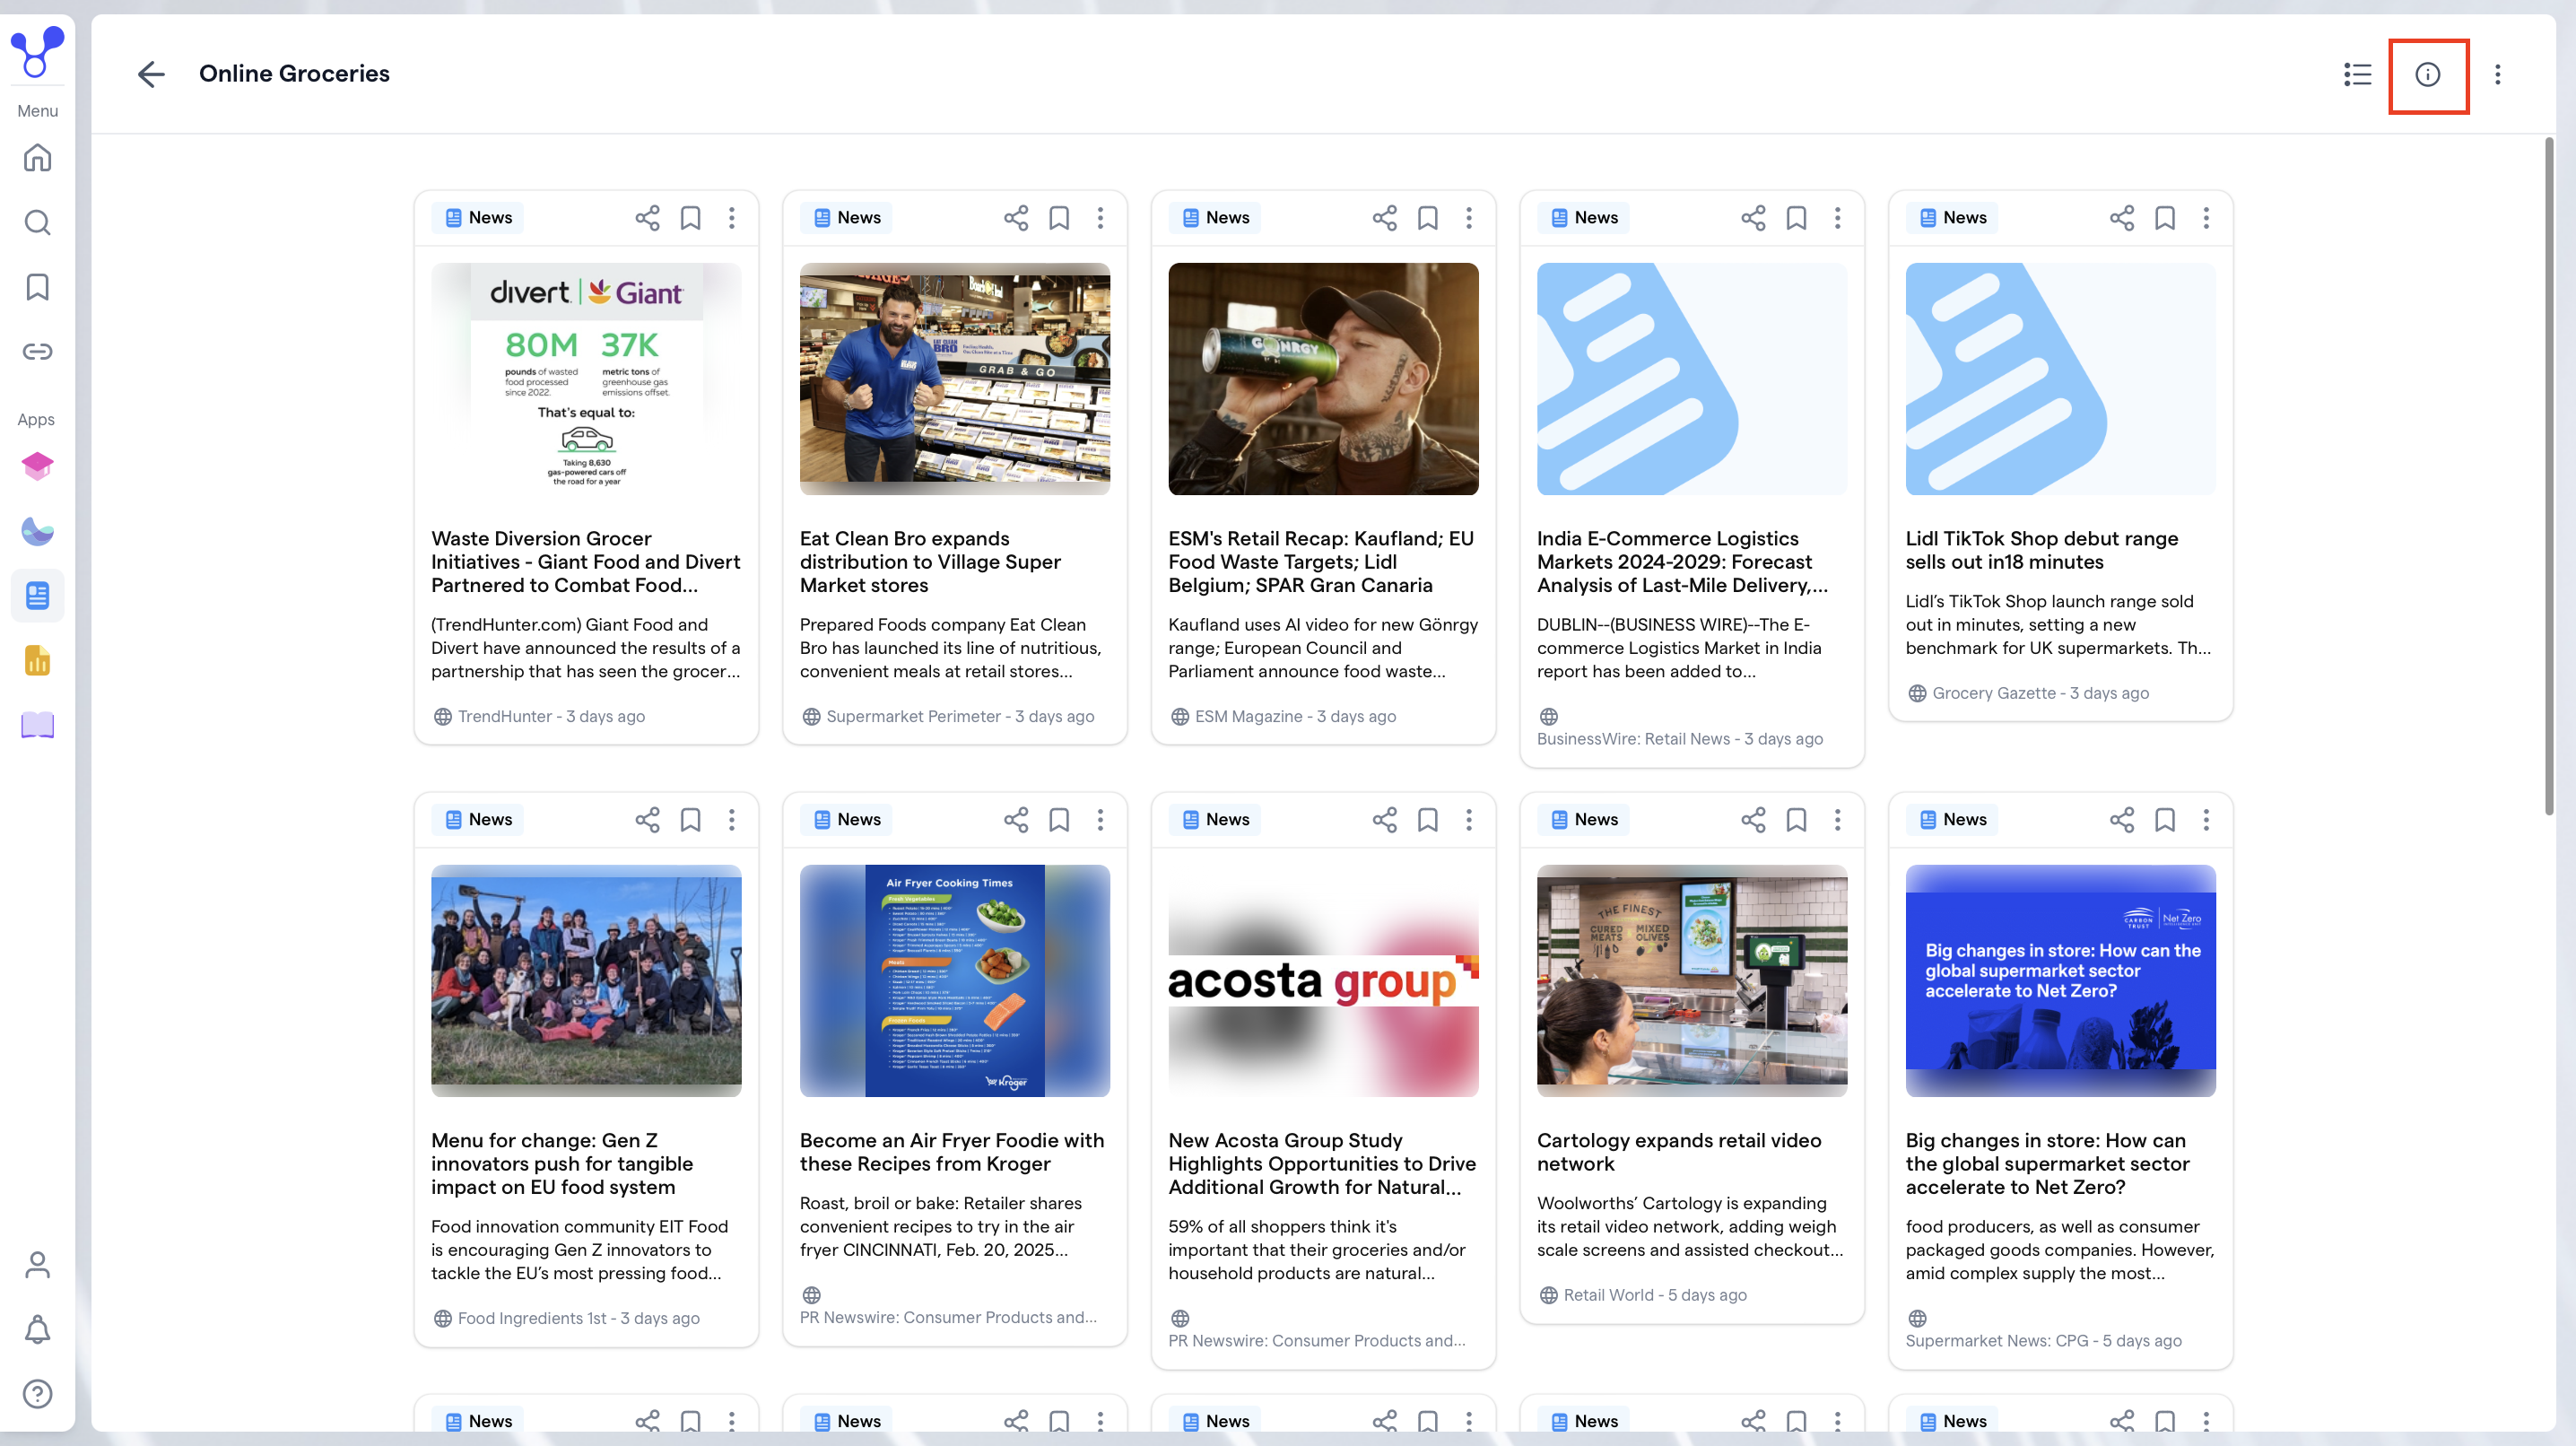Share the India E-Commerce Logistics article

(1753, 218)
